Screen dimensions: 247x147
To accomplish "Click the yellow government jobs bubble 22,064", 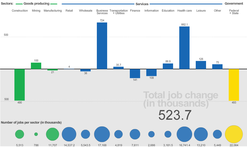I will coord(234,134).
